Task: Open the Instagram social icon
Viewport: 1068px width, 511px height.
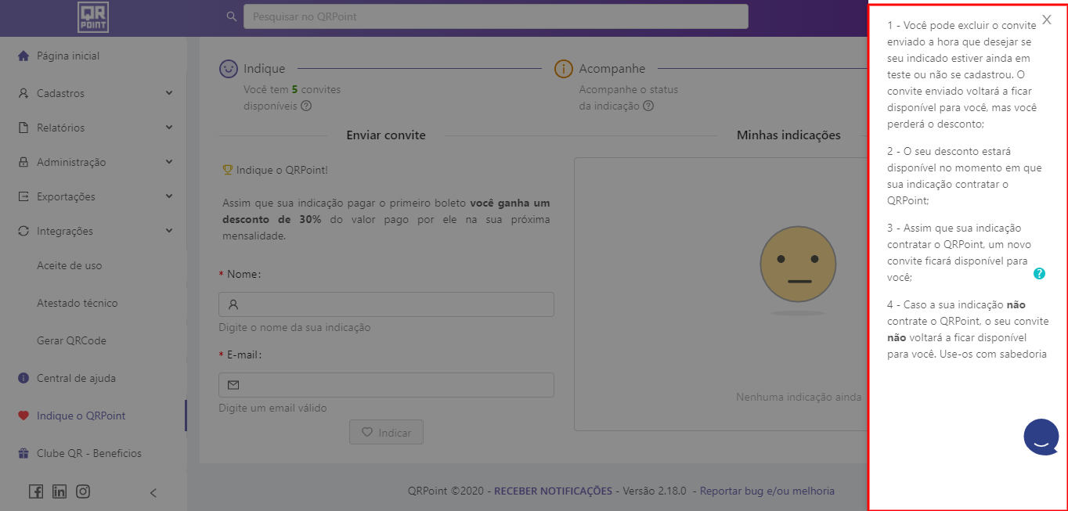Action: (x=83, y=491)
